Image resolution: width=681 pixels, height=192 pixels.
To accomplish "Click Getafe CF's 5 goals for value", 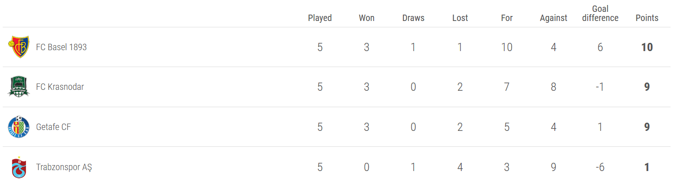I will (x=507, y=127).
